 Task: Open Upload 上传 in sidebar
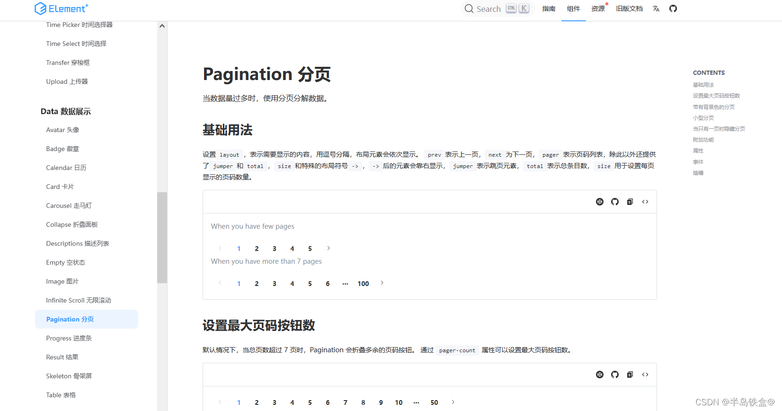(67, 81)
